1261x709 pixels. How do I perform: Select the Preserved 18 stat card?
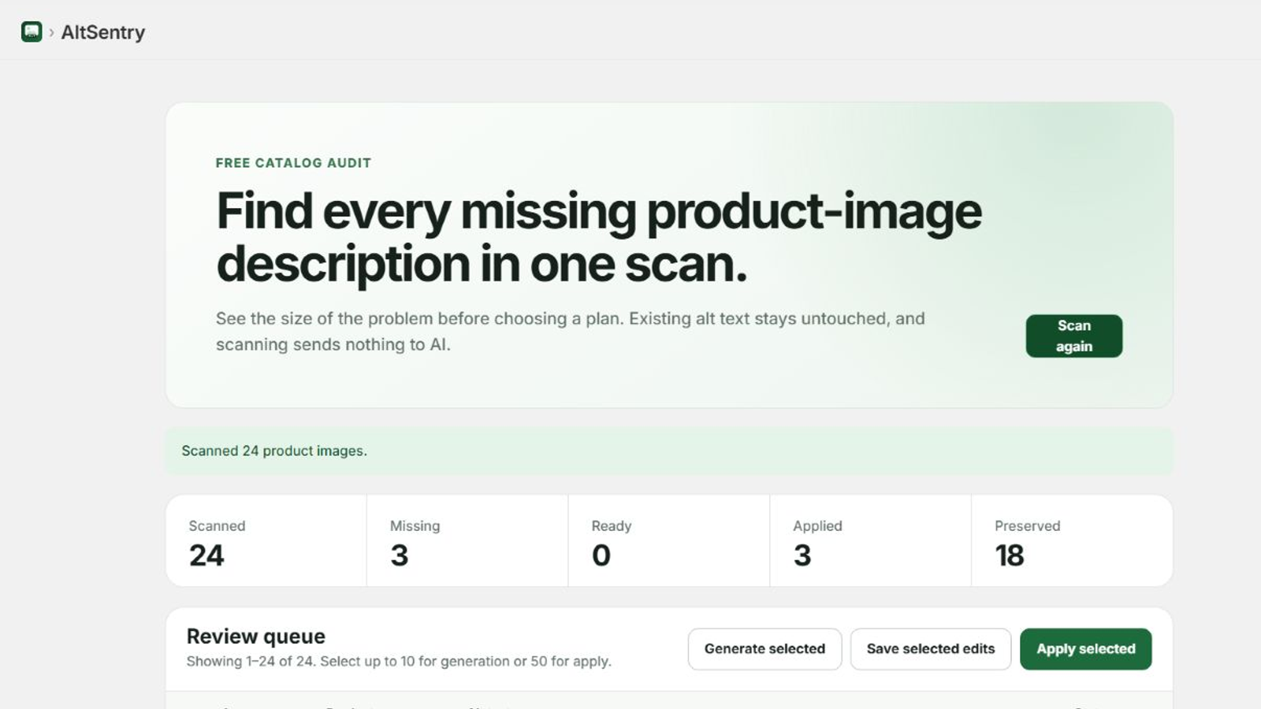pyautogui.click(x=1072, y=540)
